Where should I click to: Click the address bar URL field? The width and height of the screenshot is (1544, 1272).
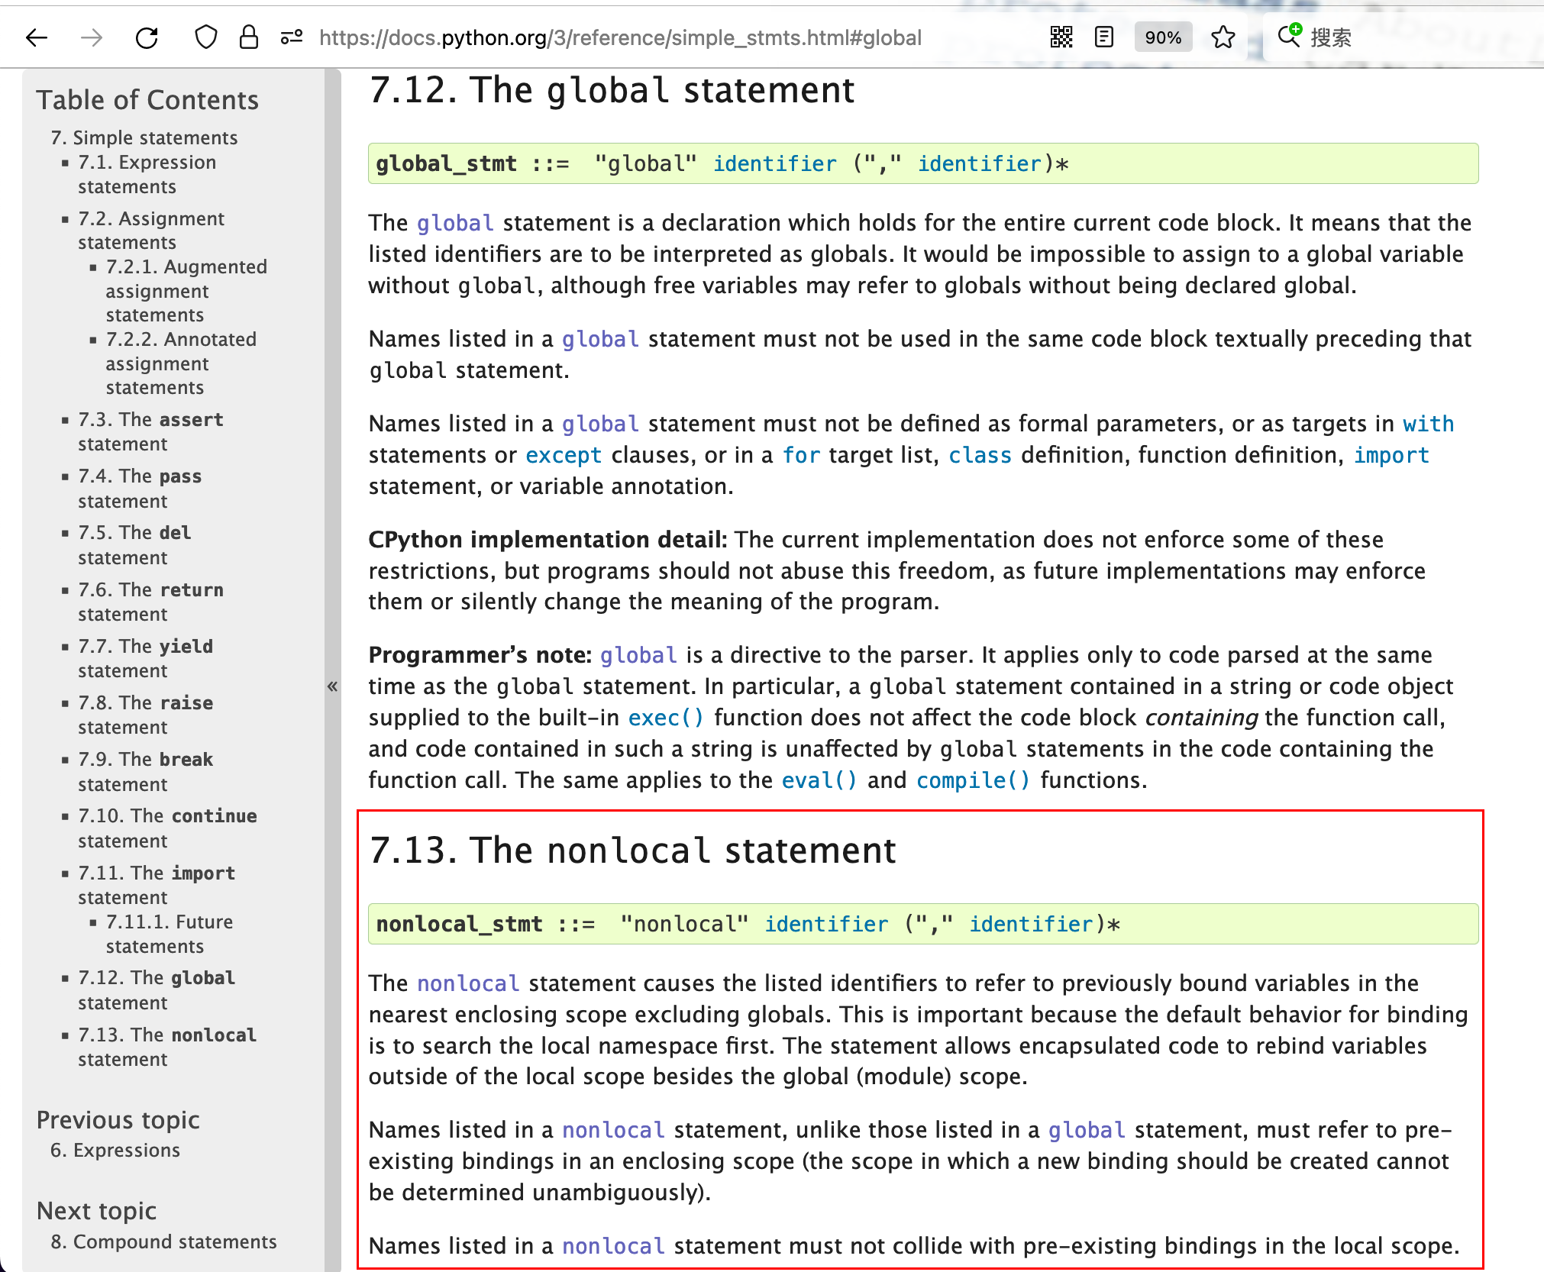point(620,37)
